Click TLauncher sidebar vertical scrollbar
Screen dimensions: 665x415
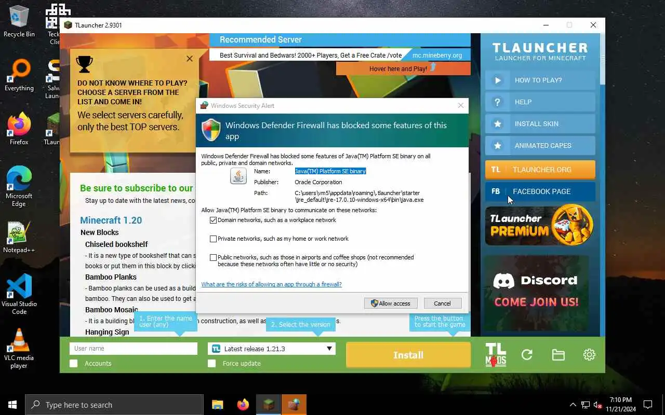point(602,58)
